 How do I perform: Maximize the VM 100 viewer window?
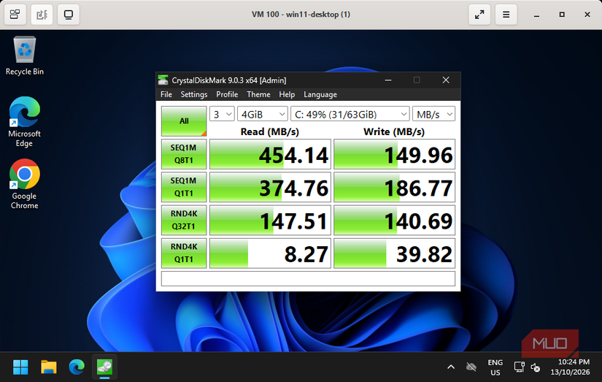pos(562,15)
